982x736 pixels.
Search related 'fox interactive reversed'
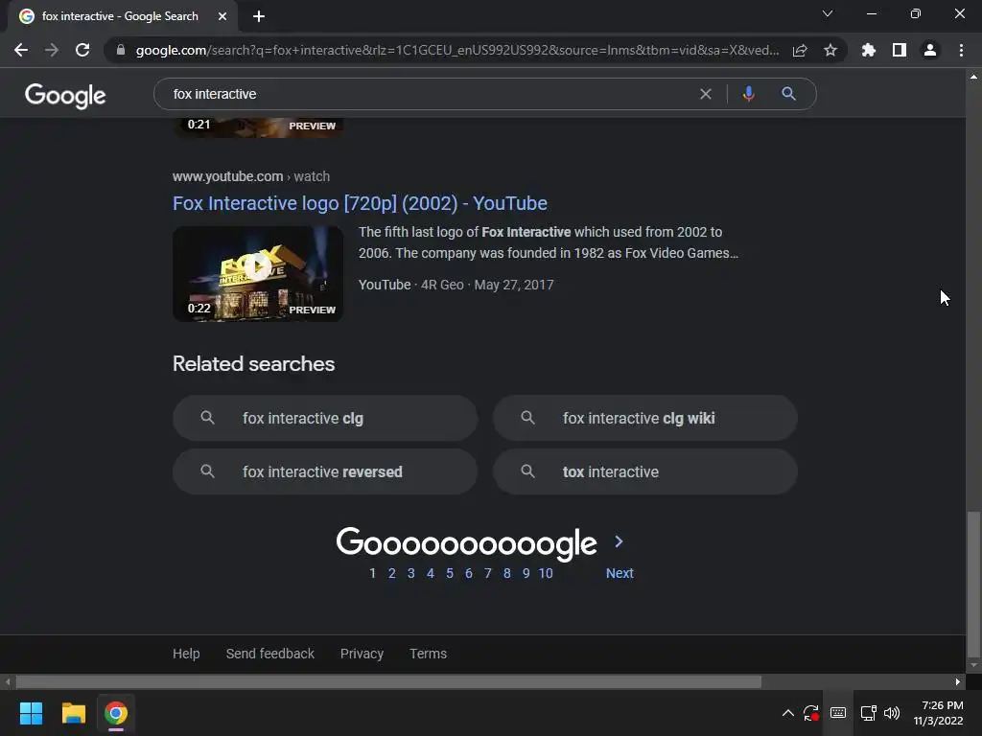pyautogui.click(x=325, y=471)
